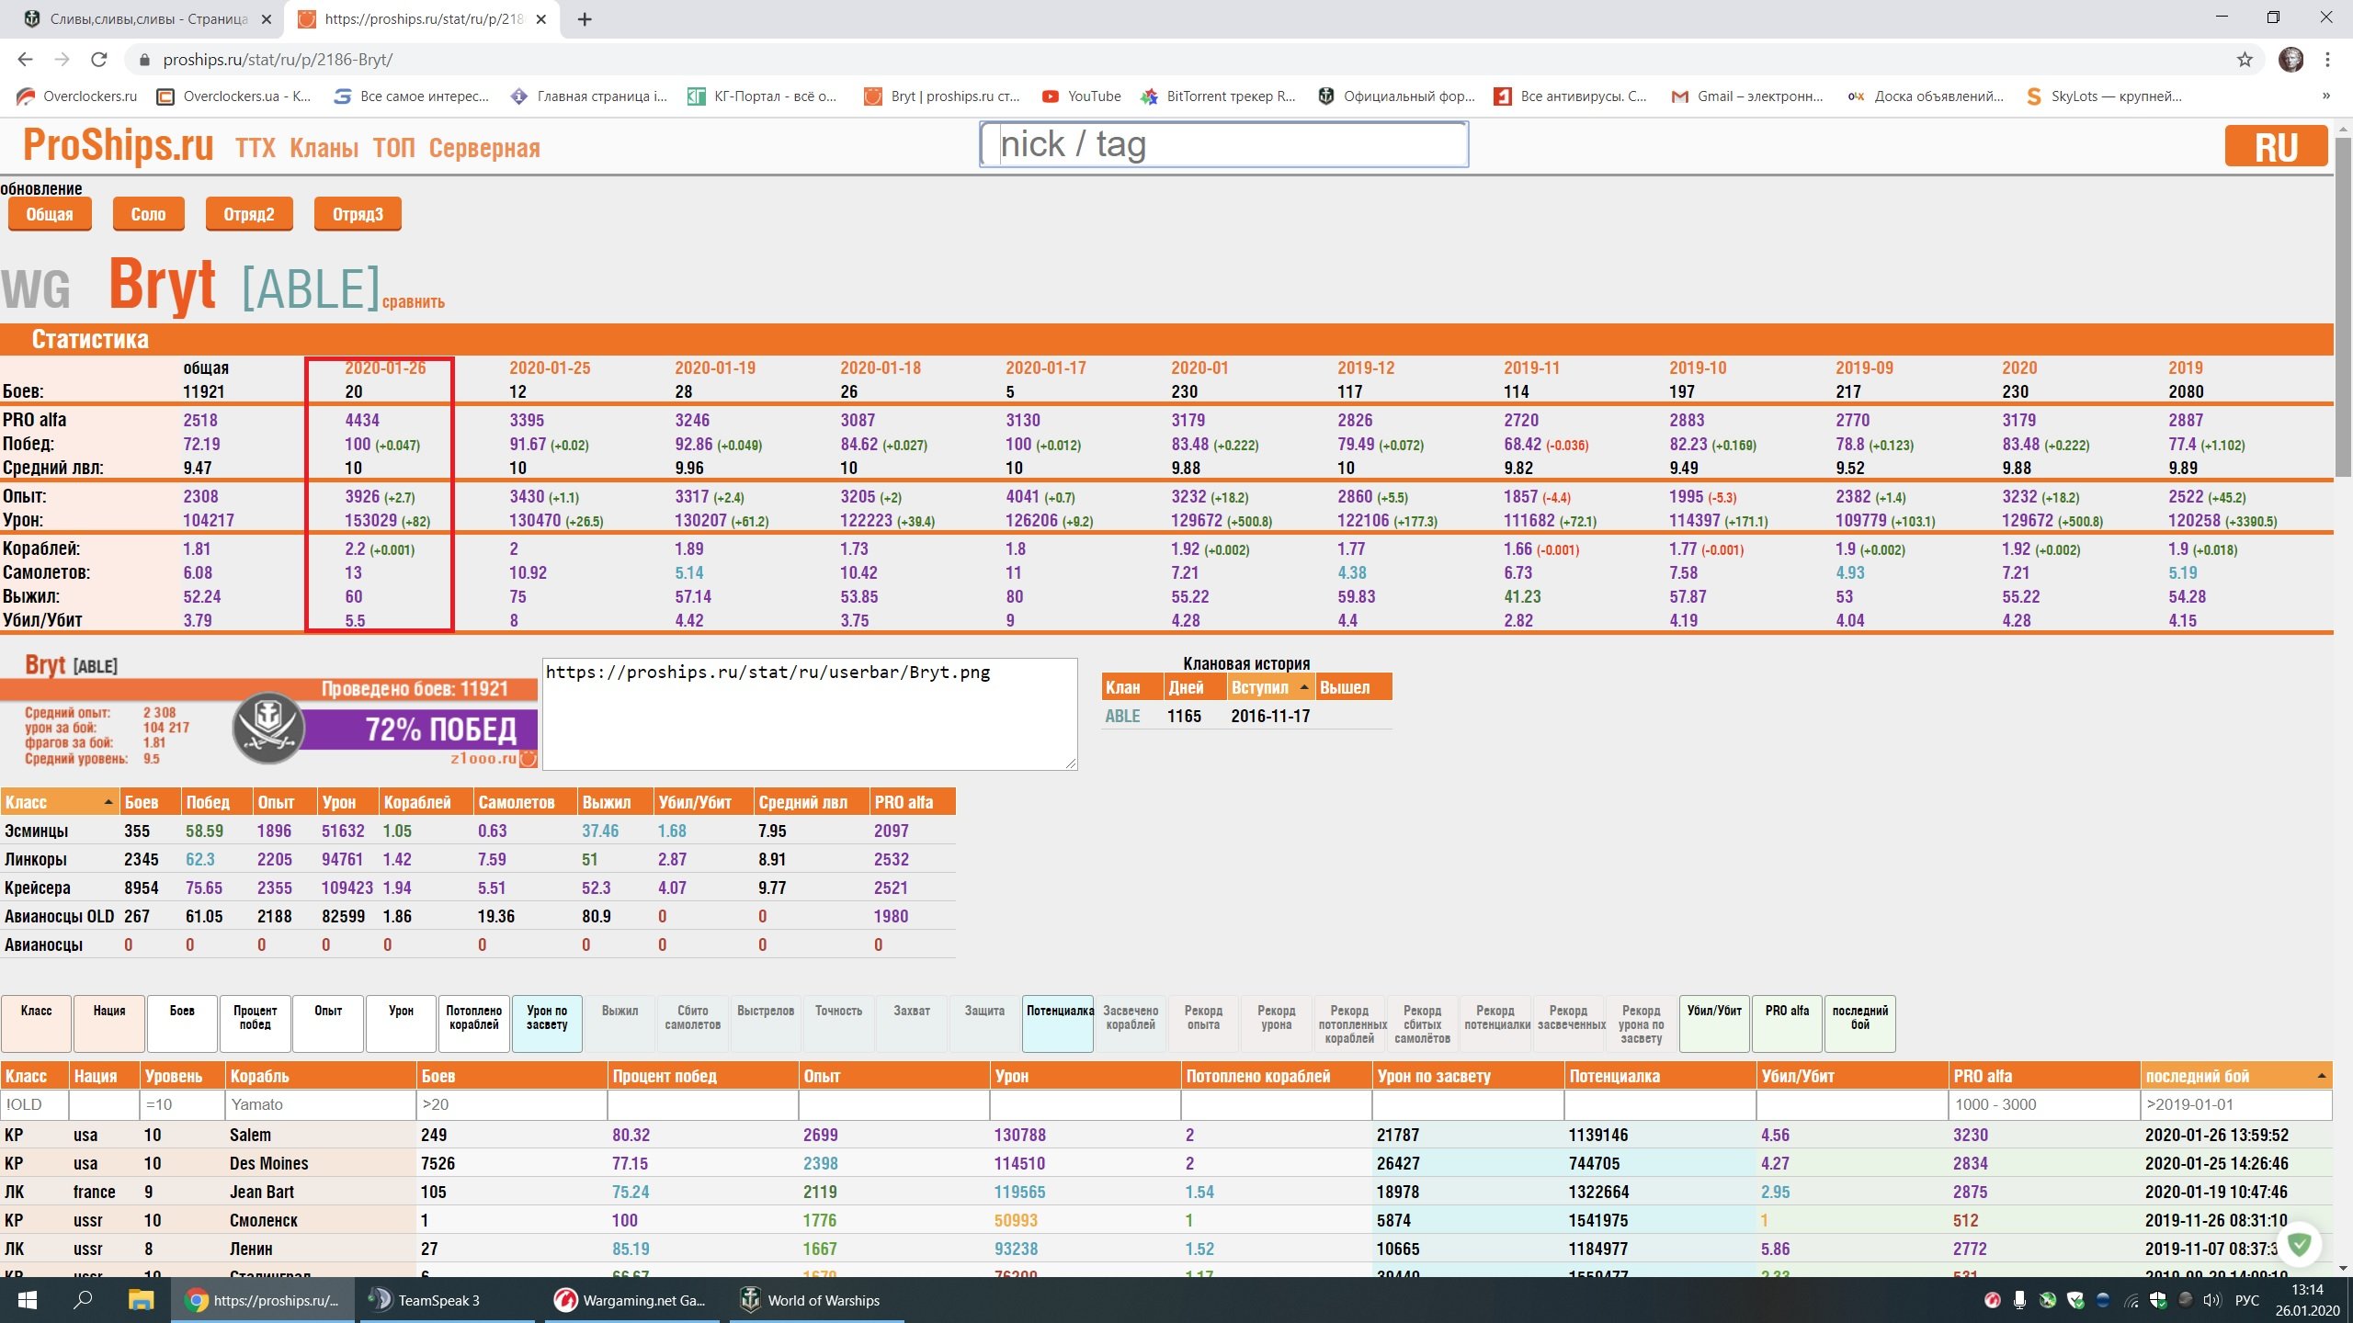Sort by the 'последний бой' column arrow

click(x=2321, y=1076)
